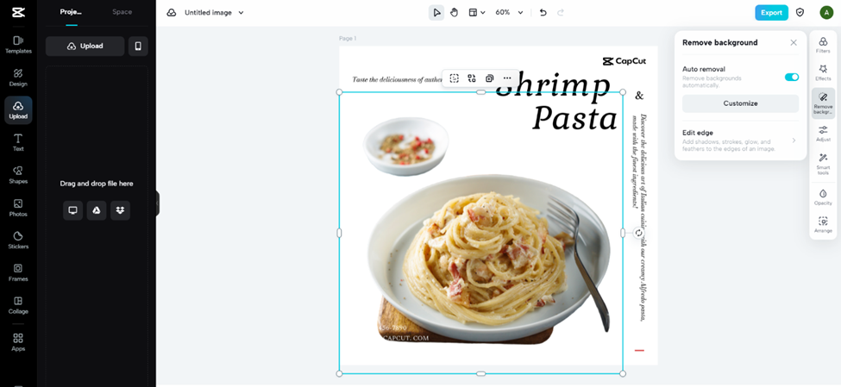
Task: Open the Untitled image title dropdown
Action: [214, 12]
